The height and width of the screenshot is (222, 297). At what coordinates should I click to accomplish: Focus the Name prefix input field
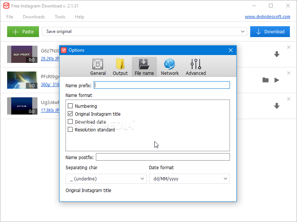[162, 85]
